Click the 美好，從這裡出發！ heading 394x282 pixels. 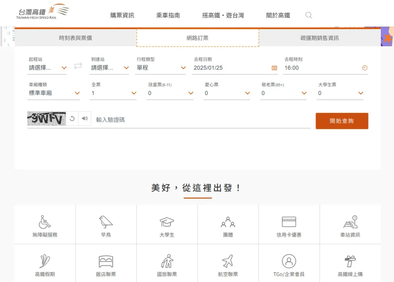(x=196, y=188)
